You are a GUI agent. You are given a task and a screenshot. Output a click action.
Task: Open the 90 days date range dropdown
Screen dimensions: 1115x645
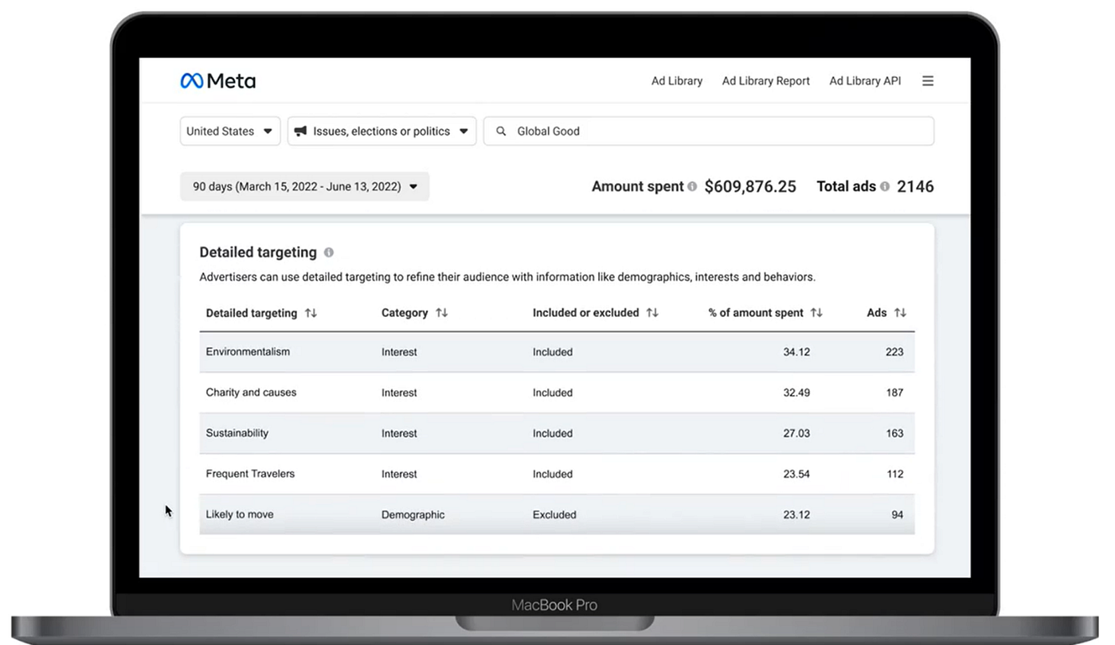pyautogui.click(x=304, y=186)
